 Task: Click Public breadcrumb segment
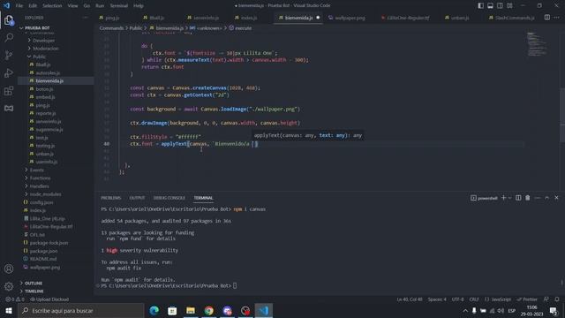[x=135, y=28]
